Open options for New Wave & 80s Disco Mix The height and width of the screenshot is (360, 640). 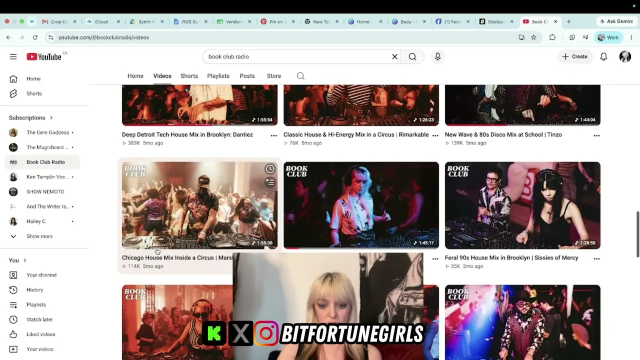pyautogui.click(x=596, y=135)
